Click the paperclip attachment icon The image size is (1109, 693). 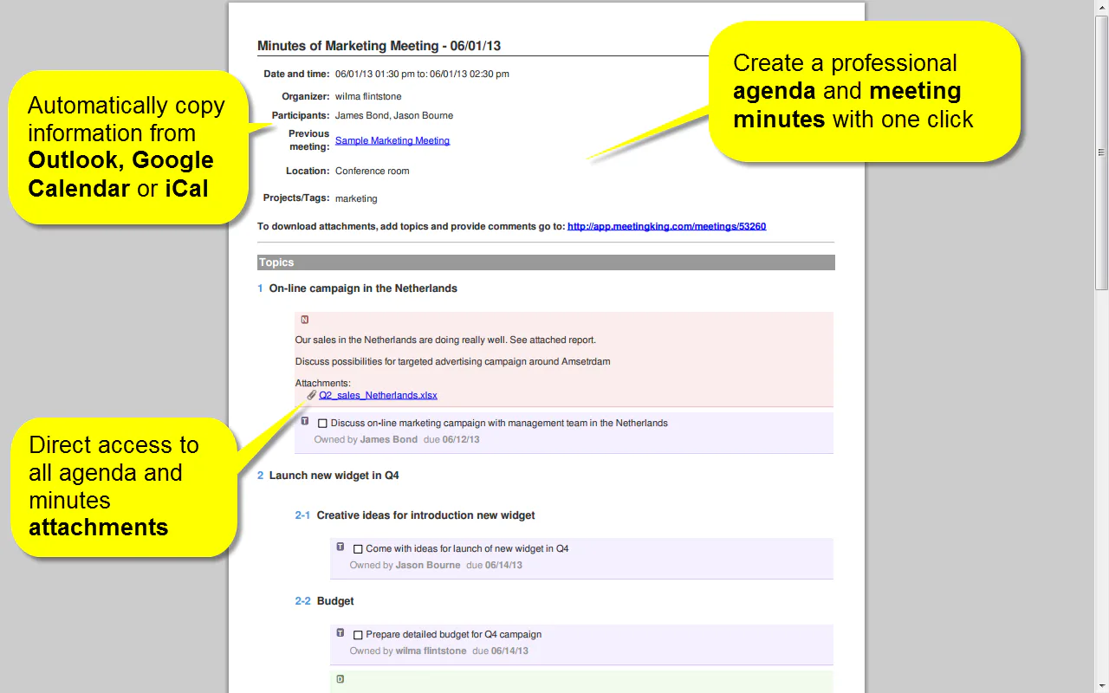(312, 395)
